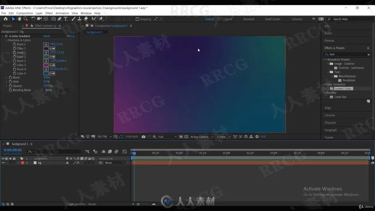Open the Blending Mode dropdown
The height and width of the screenshot is (211, 375).
(x=58, y=90)
